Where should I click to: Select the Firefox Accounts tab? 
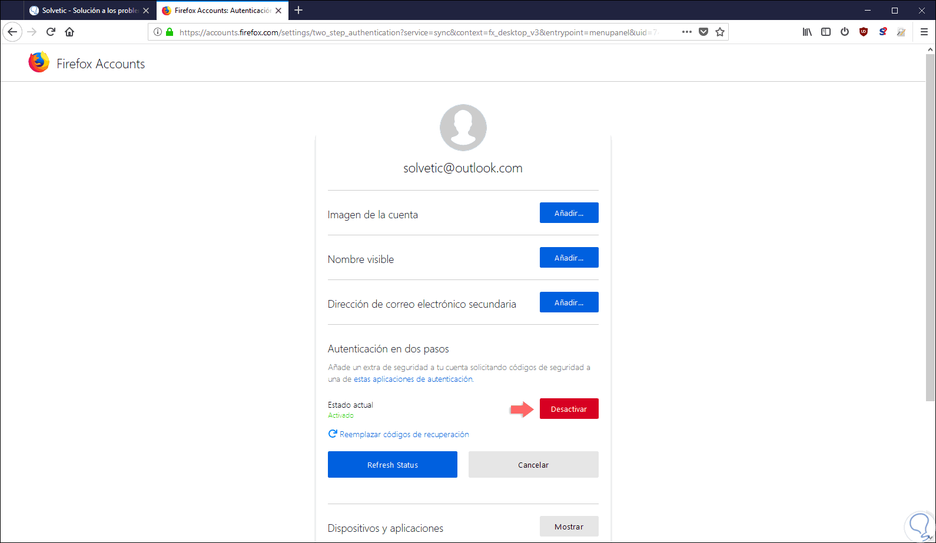(x=223, y=11)
